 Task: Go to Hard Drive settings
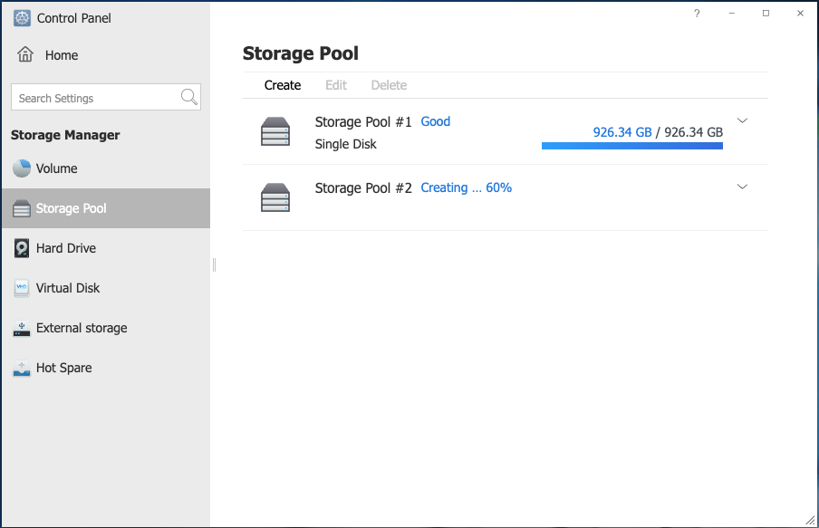pos(106,248)
